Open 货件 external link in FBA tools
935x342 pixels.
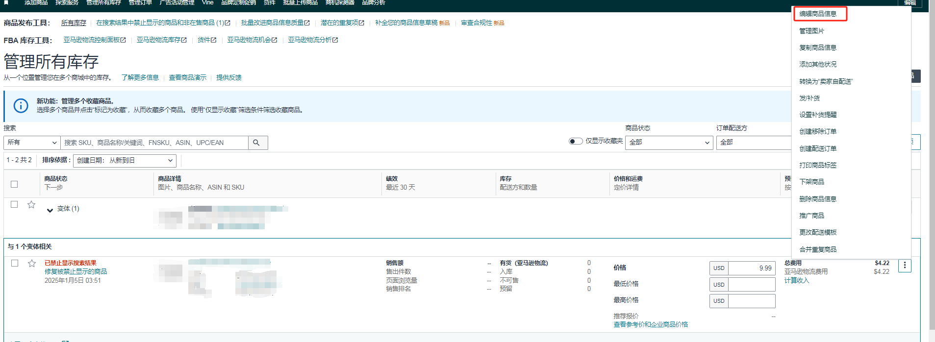[x=206, y=40]
